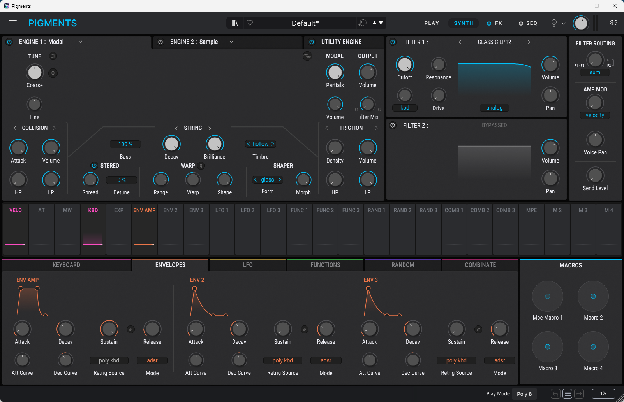Click the Mpe Macro 1 knob
Viewport: 624px width, 402px height.
[548, 296]
